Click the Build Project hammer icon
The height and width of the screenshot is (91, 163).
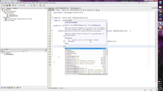click(32, 5)
